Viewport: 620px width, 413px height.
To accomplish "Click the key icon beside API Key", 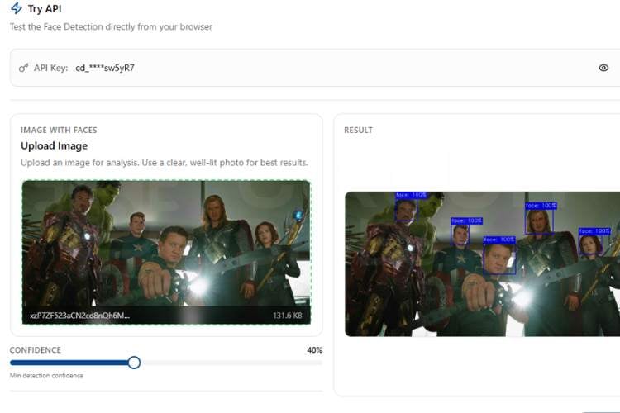I will [x=23, y=68].
